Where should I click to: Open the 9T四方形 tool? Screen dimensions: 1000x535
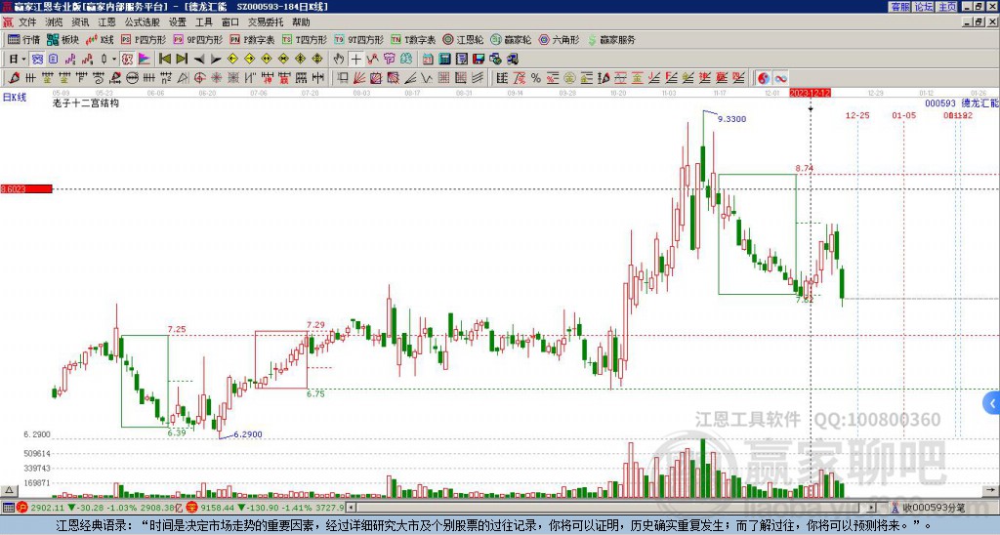(358, 39)
